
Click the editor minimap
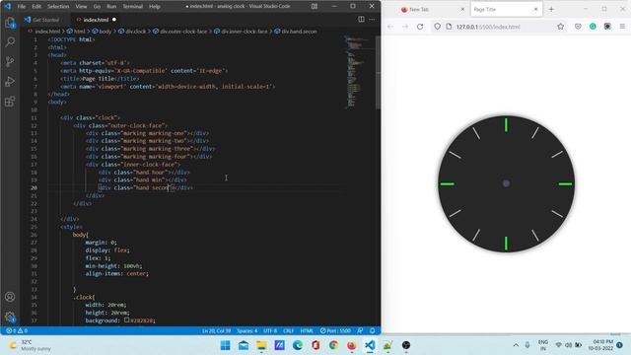pyautogui.click(x=357, y=72)
